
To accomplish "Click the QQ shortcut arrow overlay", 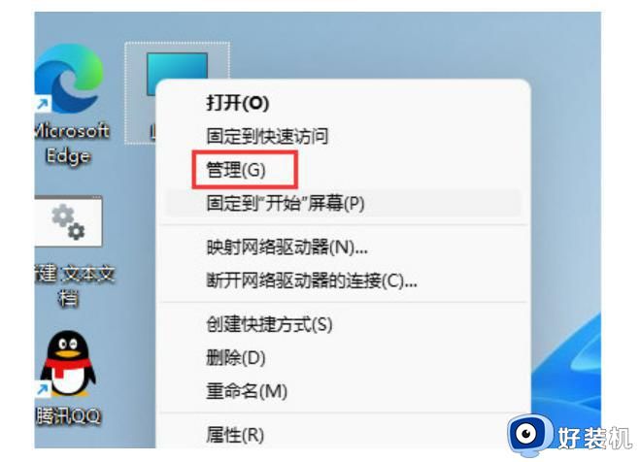I will click(43, 389).
